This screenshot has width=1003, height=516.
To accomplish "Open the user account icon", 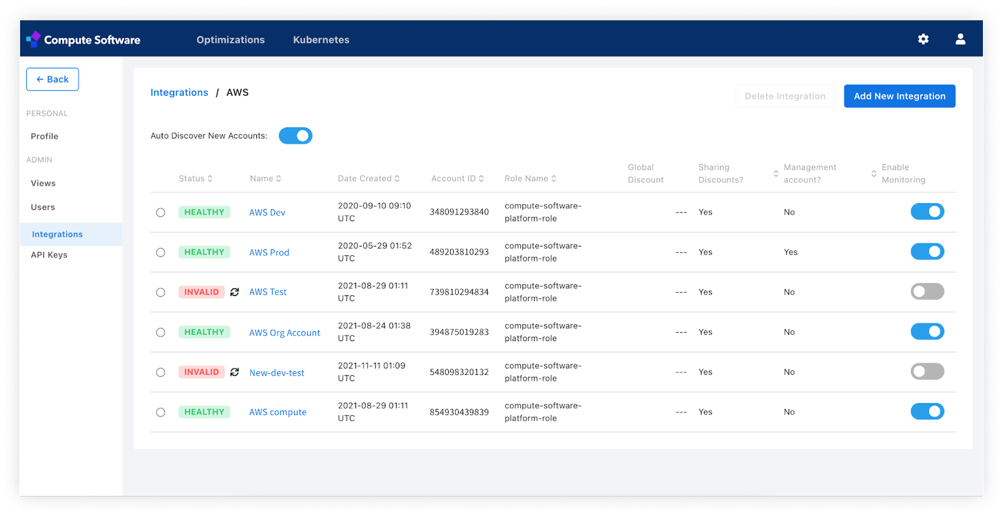I will pos(960,39).
